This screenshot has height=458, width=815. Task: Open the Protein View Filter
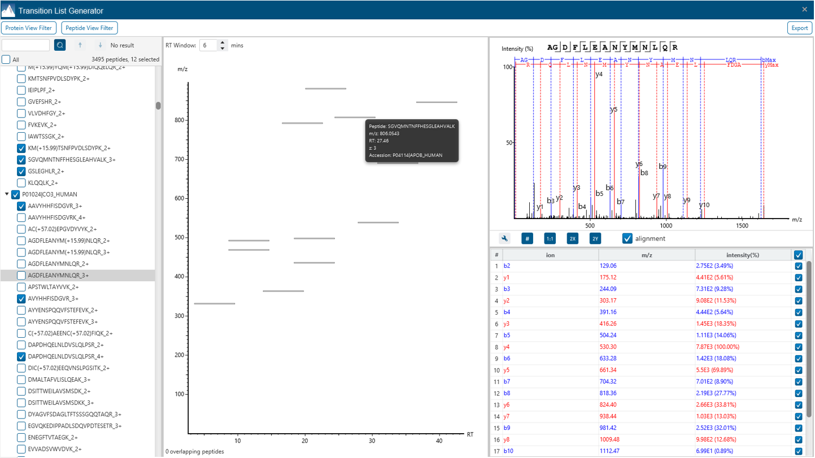click(x=28, y=28)
